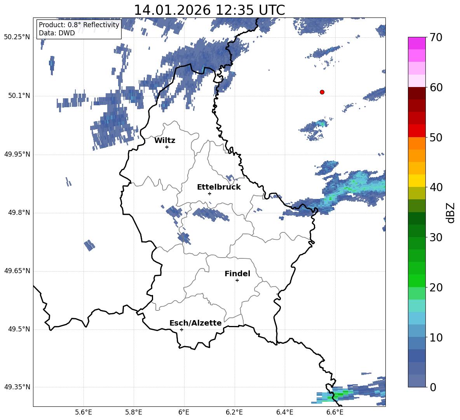Image resolution: width=460 pixels, height=420 pixels.
Task: Click the longitude label 5.8°E
Action: click(x=134, y=412)
